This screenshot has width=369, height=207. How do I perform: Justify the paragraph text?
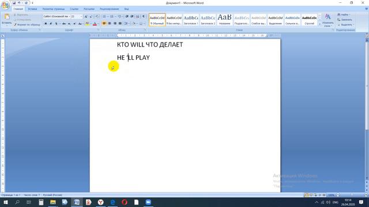(120, 24)
